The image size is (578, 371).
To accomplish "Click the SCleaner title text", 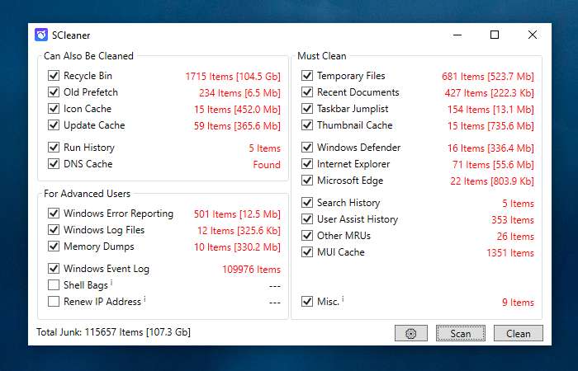I will point(71,35).
